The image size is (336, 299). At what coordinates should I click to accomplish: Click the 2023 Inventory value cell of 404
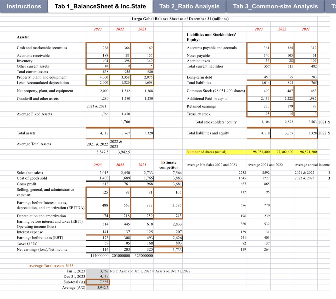pos(98,61)
